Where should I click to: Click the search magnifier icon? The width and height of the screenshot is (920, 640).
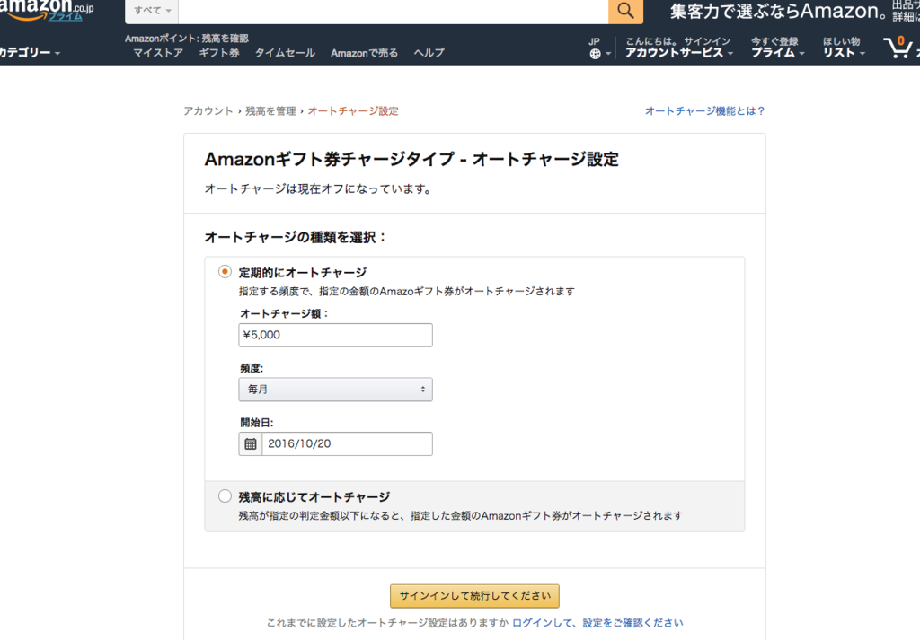tap(625, 11)
